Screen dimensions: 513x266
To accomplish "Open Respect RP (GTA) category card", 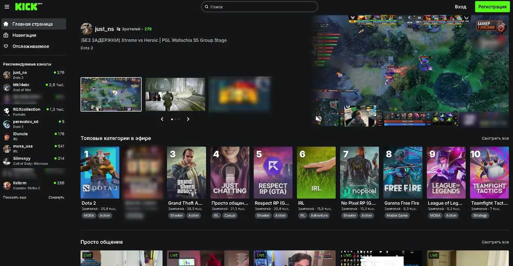I will 273,172.
